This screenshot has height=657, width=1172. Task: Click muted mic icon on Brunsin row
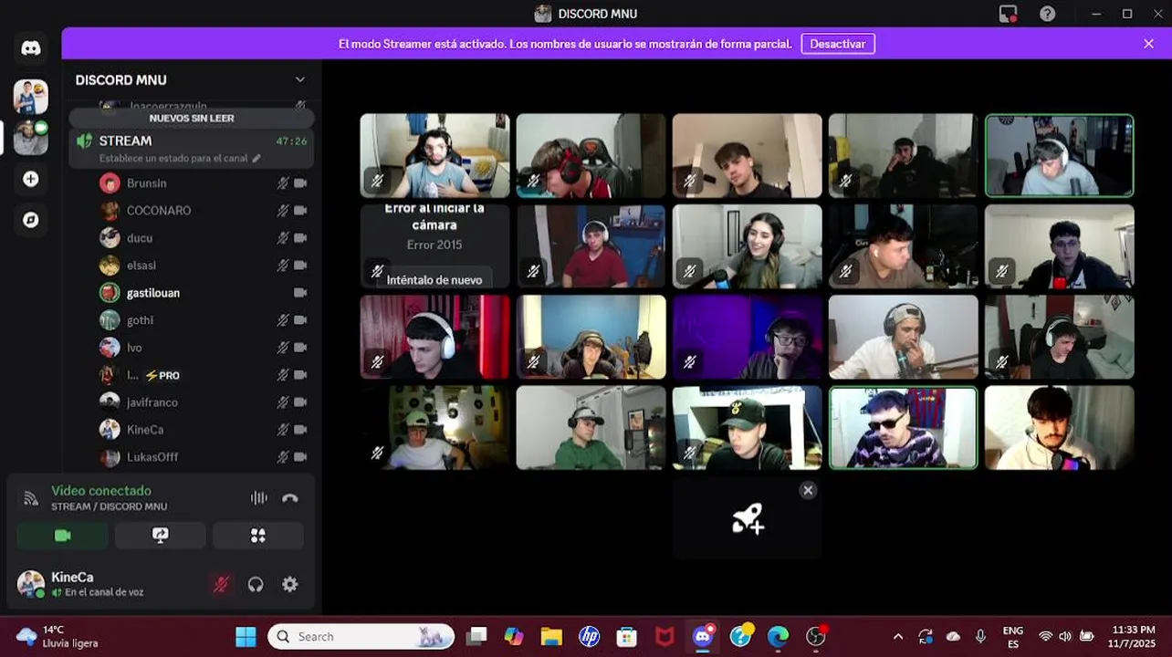[283, 183]
